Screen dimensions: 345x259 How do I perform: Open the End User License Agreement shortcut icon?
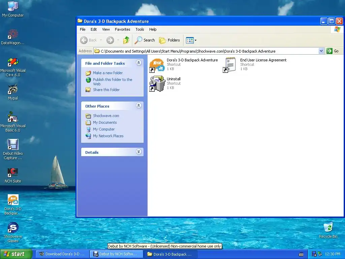coord(229,65)
